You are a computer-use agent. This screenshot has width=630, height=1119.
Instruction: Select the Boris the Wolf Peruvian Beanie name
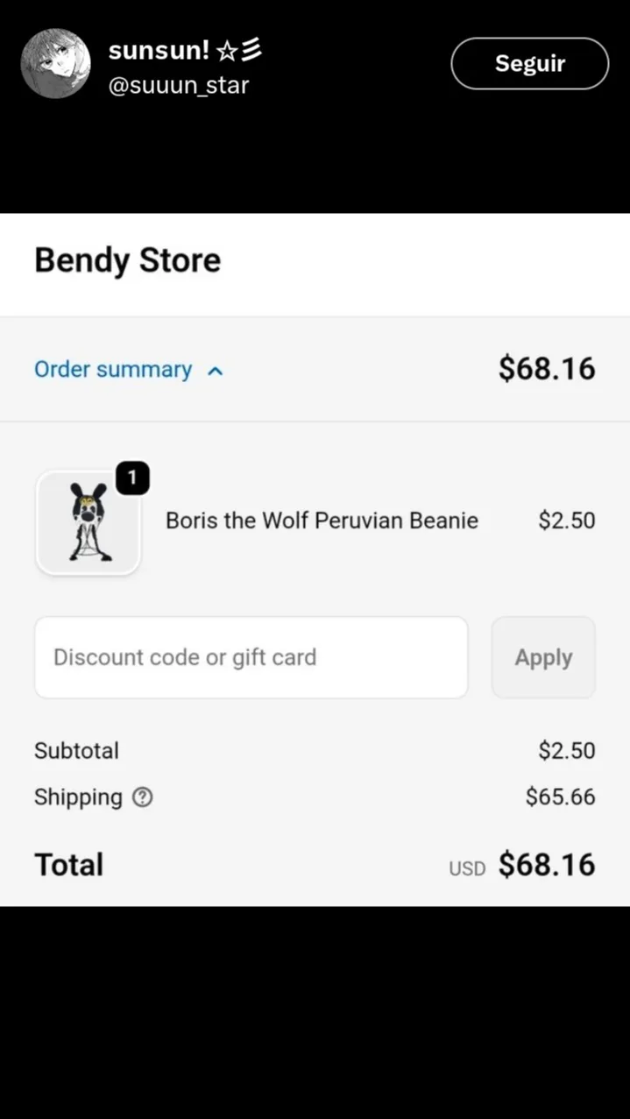coord(322,521)
